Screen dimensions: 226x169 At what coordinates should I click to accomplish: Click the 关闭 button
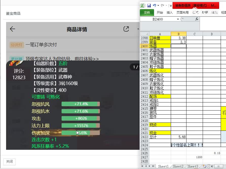pos(9,162)
